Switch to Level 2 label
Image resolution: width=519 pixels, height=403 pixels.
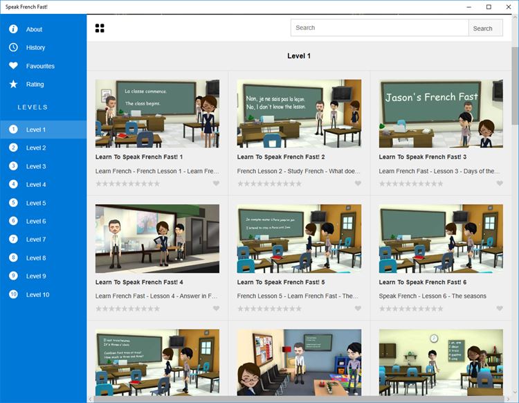pyautogui.click(x=36, y=147)
